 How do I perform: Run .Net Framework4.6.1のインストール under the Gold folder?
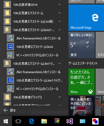pos(38,38)
